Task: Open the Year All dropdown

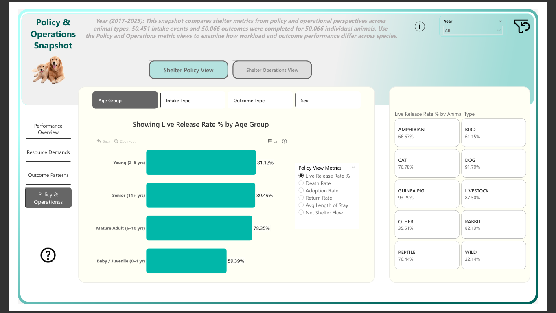Action: click(x=473, y=31)
